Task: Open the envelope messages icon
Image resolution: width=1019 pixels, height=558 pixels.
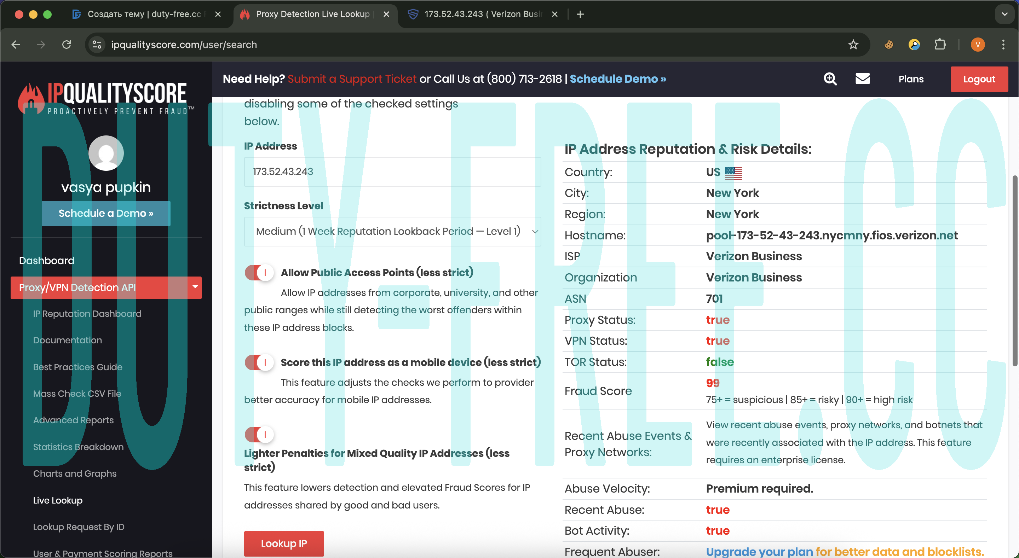Action: point(862,79)
